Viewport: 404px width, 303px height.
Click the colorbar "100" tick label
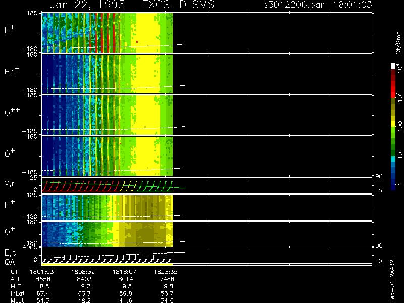tap(400, 127)
